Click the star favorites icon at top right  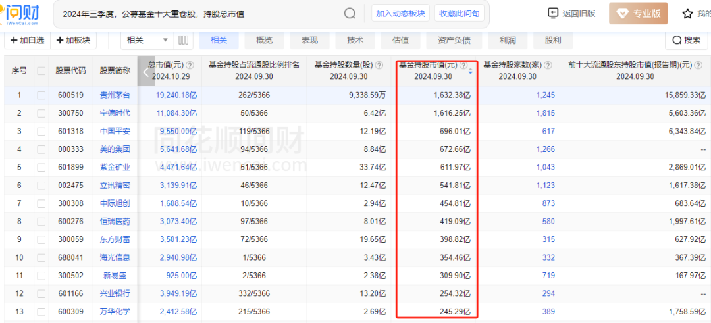(x=687, y=14)
